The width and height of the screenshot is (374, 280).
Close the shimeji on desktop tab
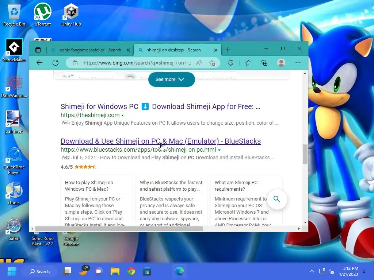(215, 50)
